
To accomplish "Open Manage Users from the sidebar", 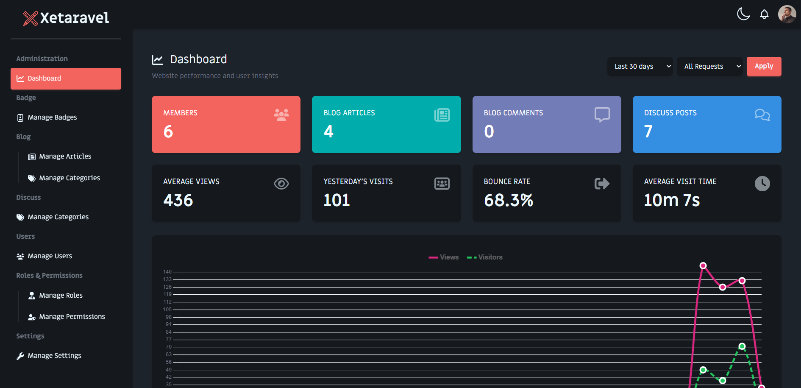I will pos(50,256).
